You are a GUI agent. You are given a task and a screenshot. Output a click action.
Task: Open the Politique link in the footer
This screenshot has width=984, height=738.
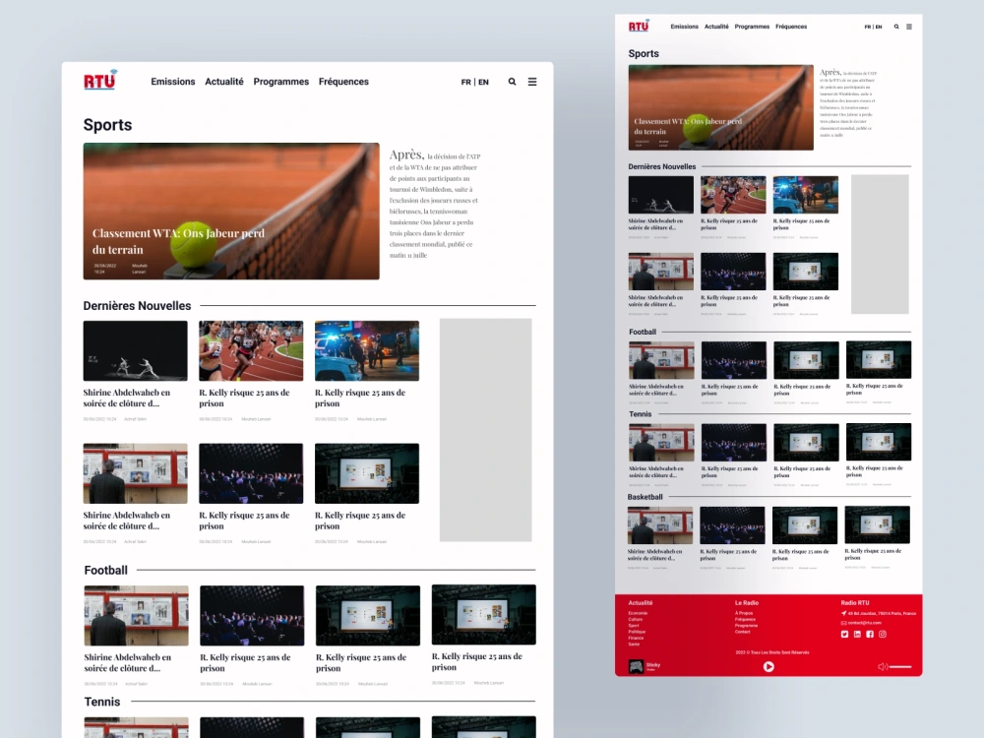637,632
